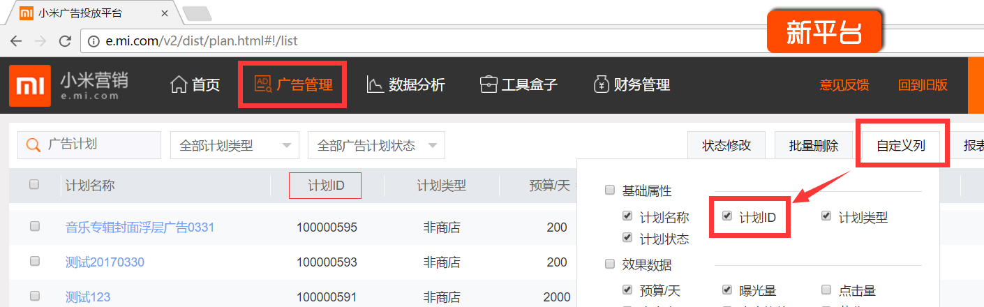Click the 自定义列 button
Image resolution: width=984 pixels, height=307 pixels.
(x=900, y=145)
